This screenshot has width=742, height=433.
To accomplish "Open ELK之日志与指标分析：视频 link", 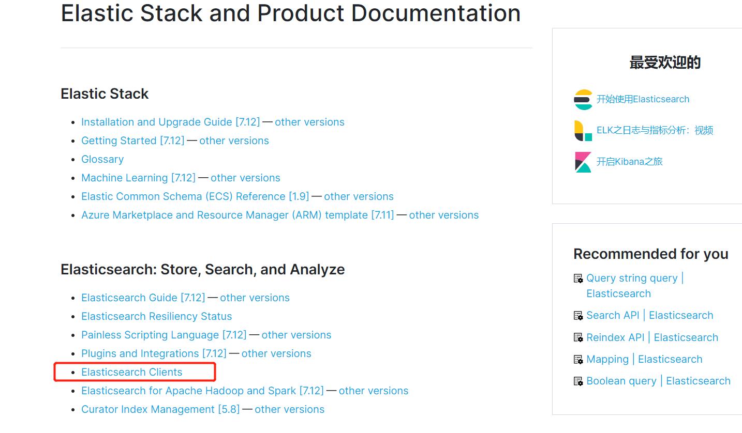I will point(655,130).
